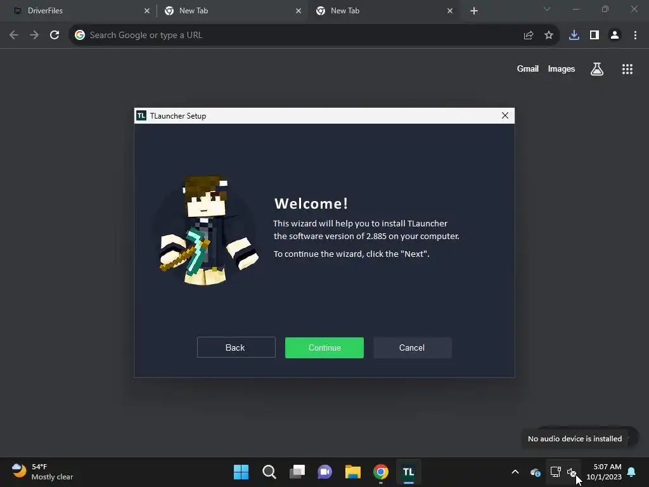Image resolution: width=649 pixels, height=487 pixels.
Task: Show hidden system tray icons
Action: click(515, 472)
